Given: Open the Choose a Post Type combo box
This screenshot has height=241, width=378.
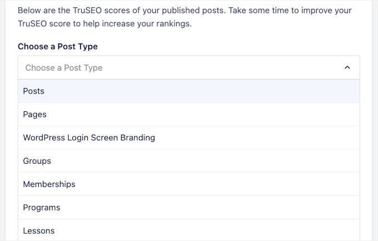Looking at the screenshot, I should 188,68.
